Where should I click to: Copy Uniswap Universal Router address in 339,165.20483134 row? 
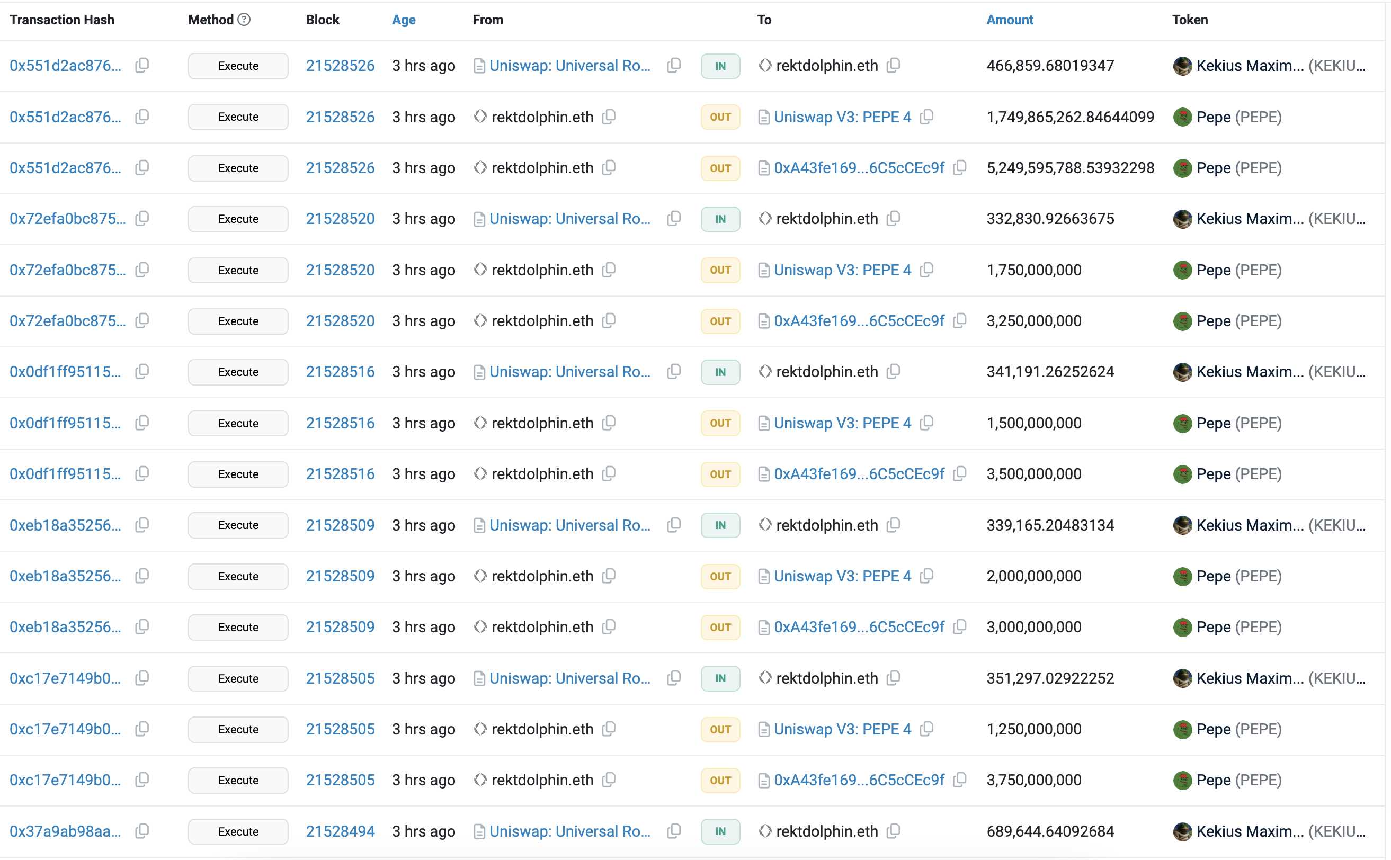[x=674, y=525]
